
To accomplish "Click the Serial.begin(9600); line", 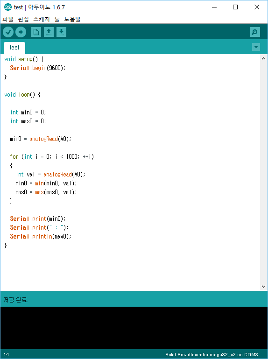I will (38, 68).
